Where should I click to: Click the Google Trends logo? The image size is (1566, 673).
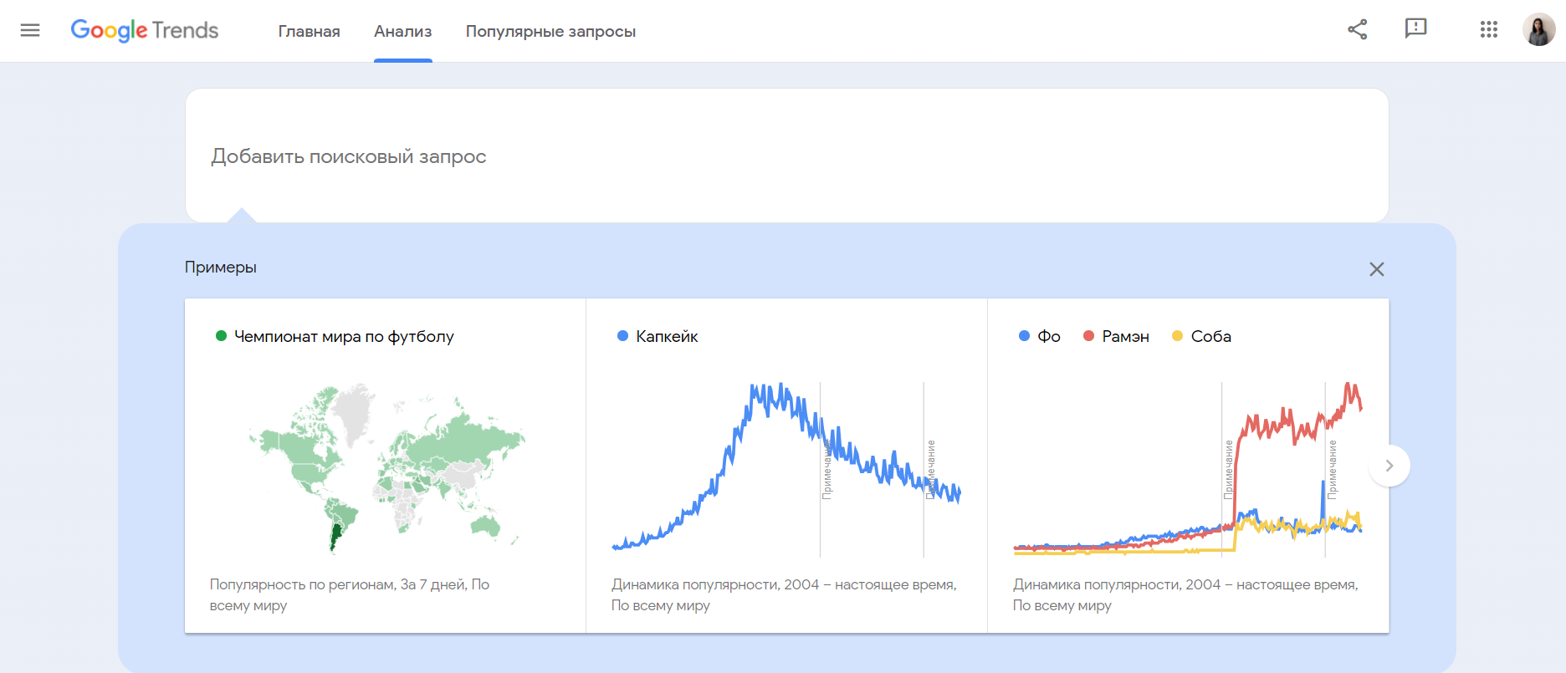tap(144, 30)
